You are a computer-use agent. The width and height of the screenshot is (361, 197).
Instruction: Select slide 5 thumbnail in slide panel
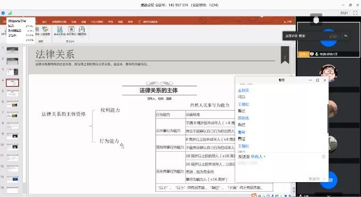pyautogui.click(x=12, y=94)
